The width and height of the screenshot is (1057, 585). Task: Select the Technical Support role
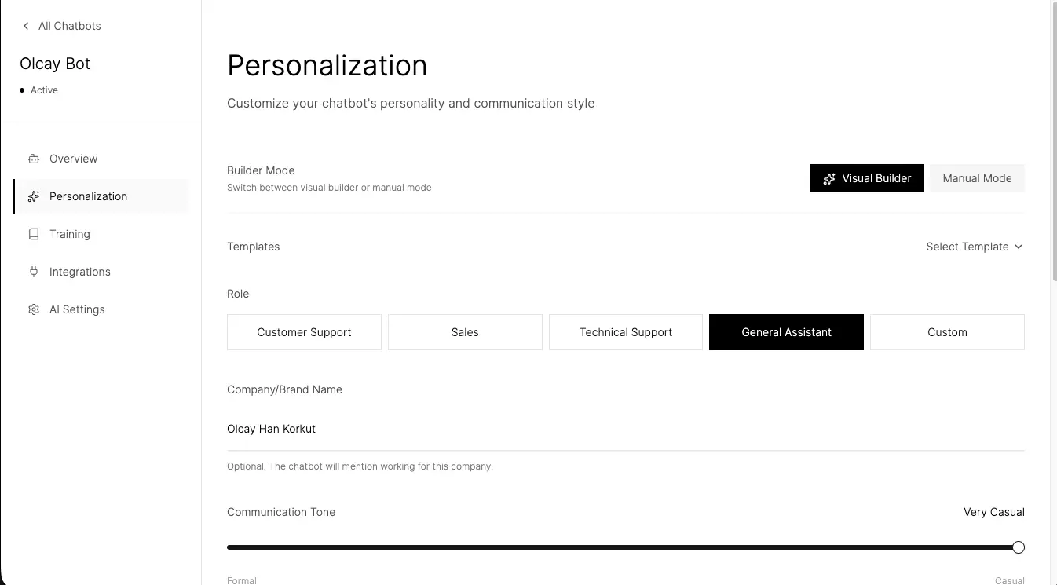(626, 332)
